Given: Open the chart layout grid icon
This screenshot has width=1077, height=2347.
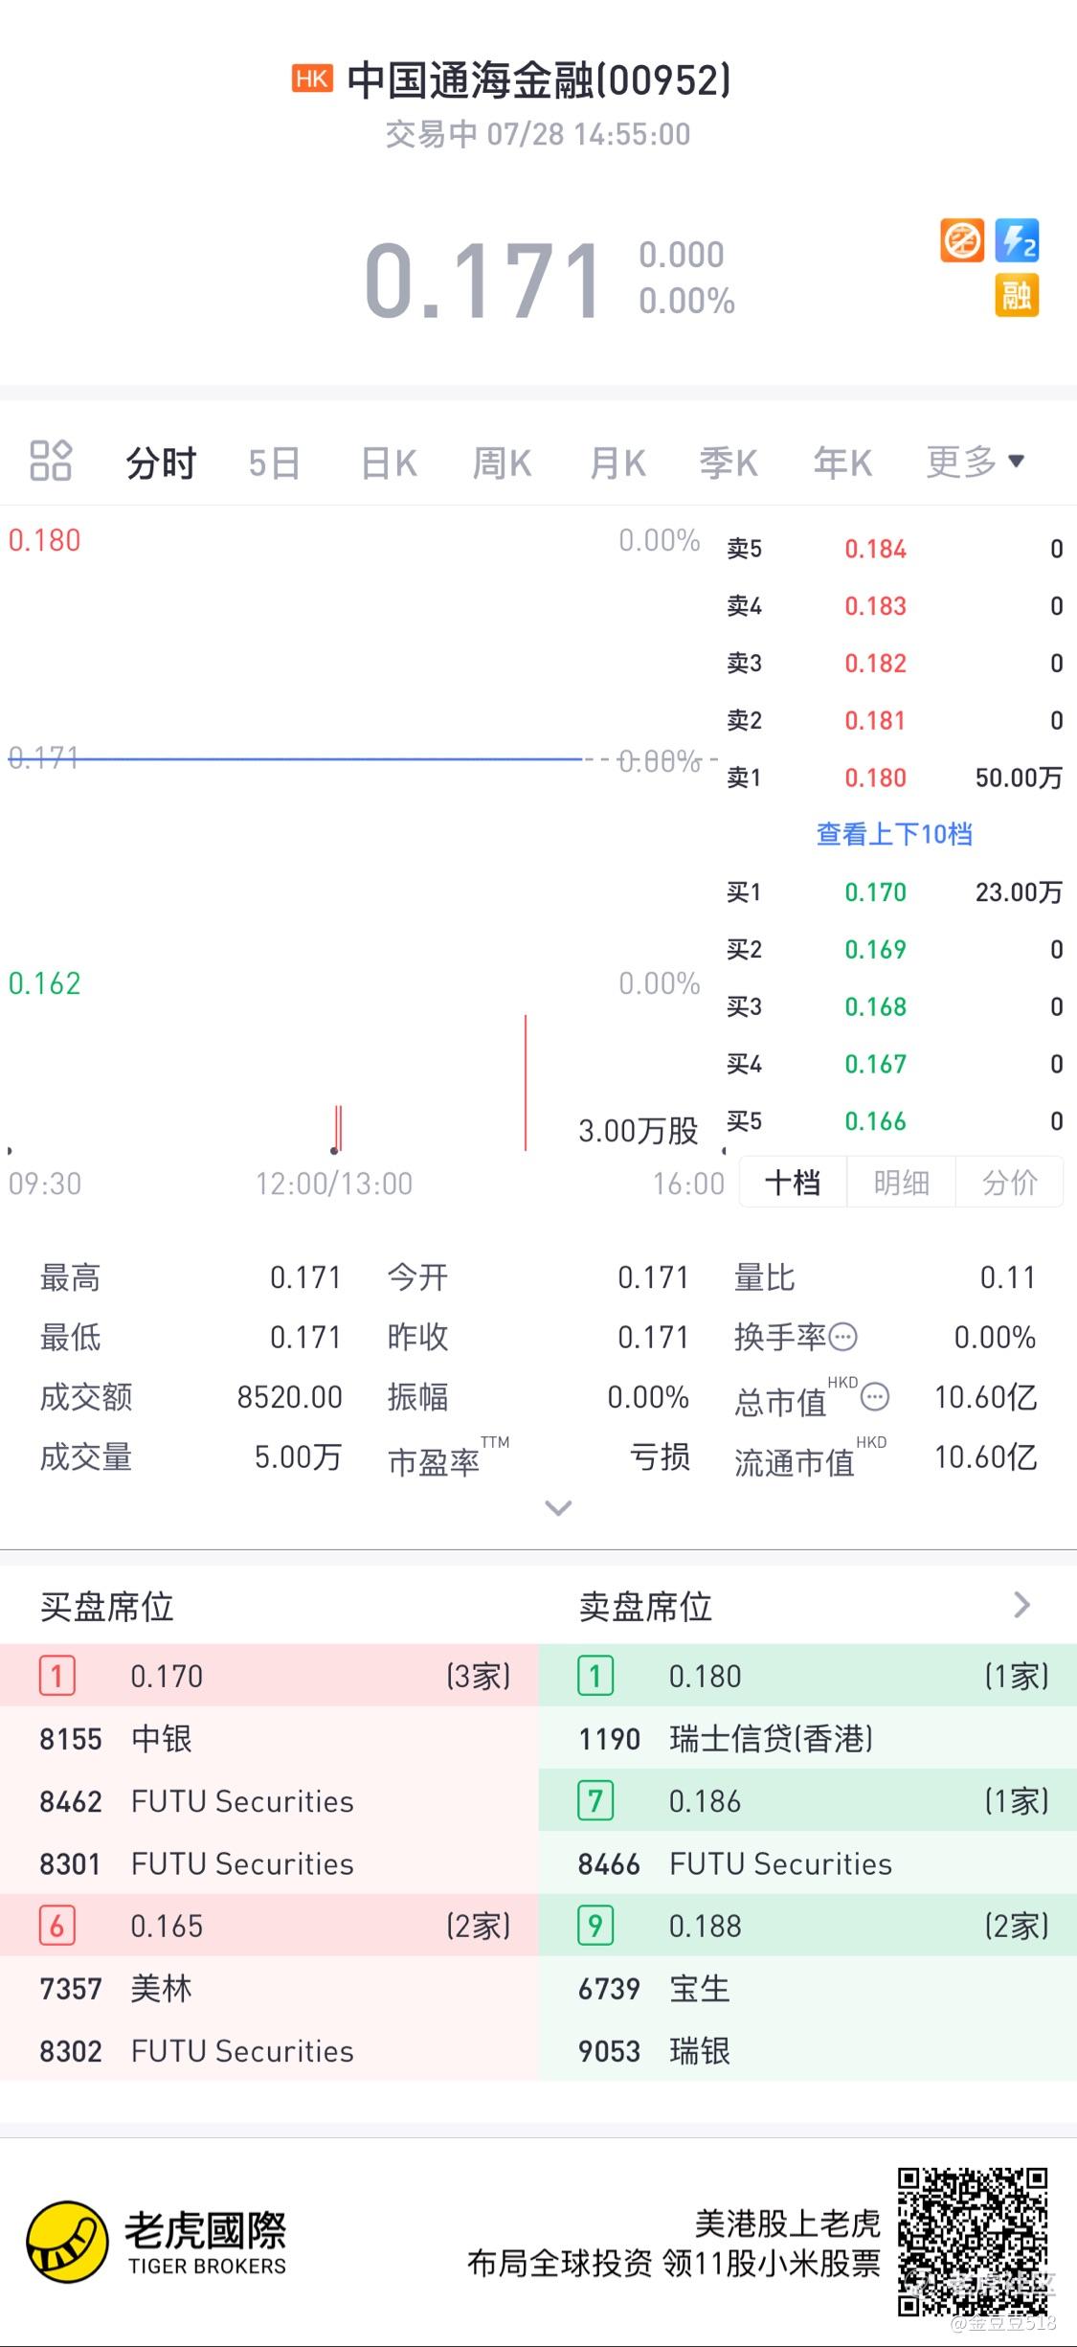Looking at the screenshot, I should click(x=51, y=461).
